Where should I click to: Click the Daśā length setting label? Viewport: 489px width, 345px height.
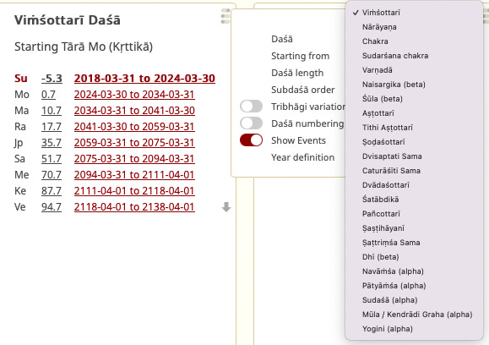click(x=297, y=73)
